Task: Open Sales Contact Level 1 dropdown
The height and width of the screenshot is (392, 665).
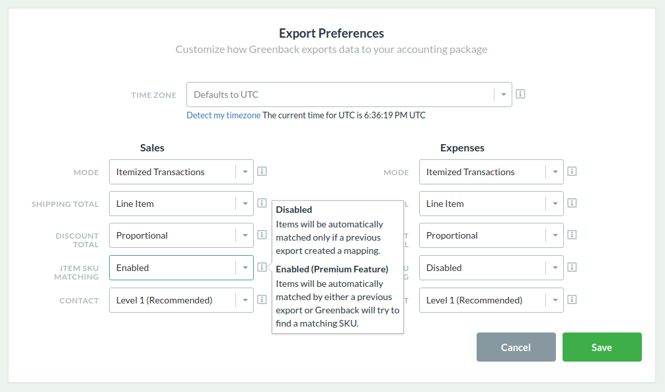Action: tap(181, 300)
